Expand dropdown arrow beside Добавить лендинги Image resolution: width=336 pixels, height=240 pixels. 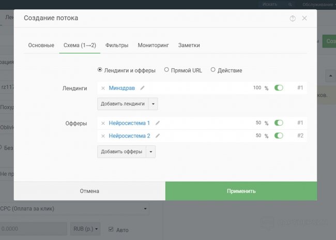[x=152, y=104]
